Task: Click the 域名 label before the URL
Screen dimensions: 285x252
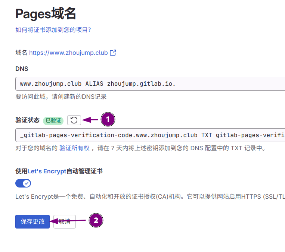Action: click(x=21, y=53)
